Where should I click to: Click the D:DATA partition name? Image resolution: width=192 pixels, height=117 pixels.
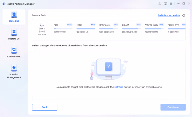(x=126, y=25)
